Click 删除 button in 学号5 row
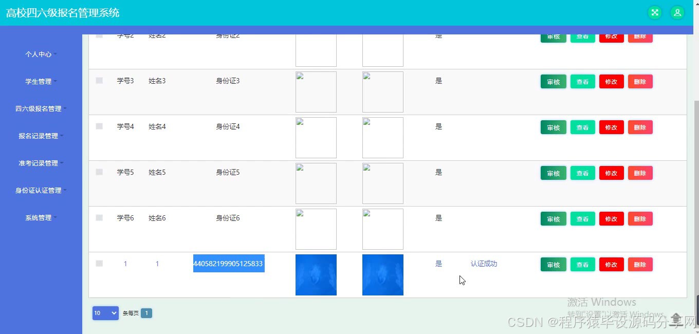 point(640,173)
